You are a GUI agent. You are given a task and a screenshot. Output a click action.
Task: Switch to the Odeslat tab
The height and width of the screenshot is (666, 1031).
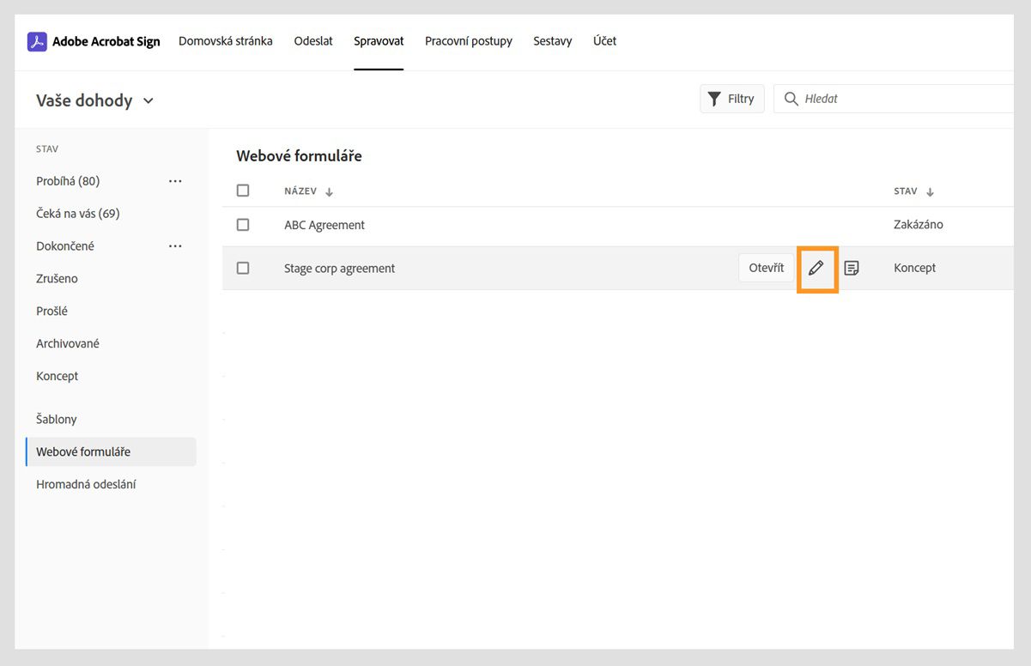(x=313, y=41)
